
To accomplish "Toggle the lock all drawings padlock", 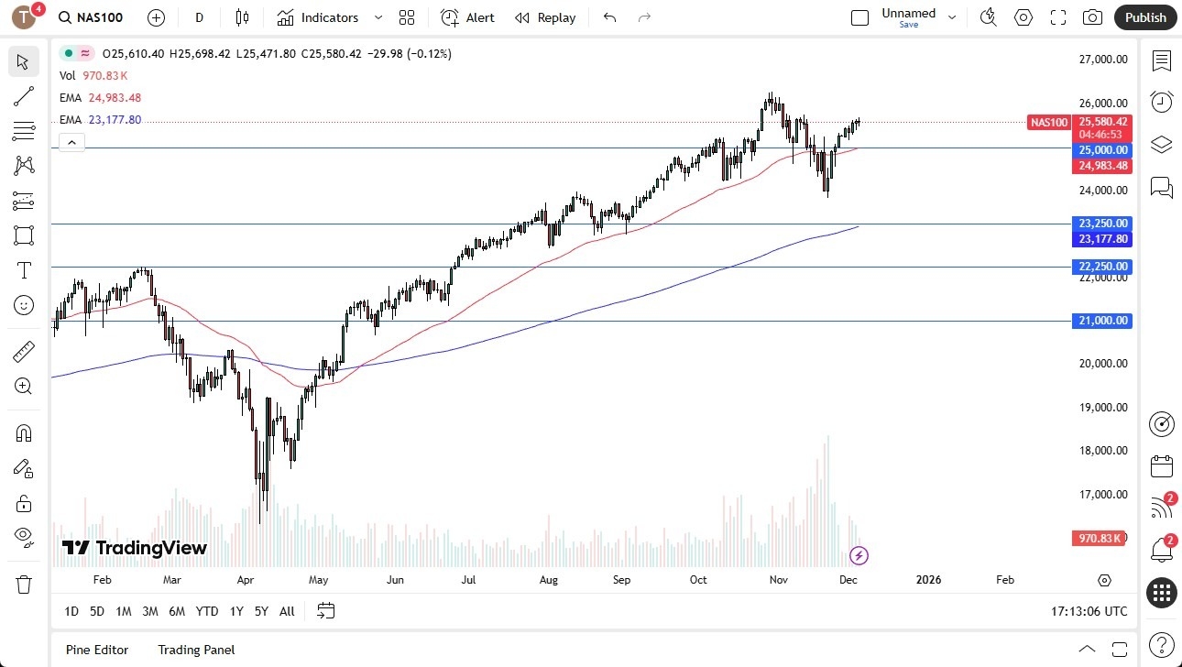I will click(x=24, y=503).
